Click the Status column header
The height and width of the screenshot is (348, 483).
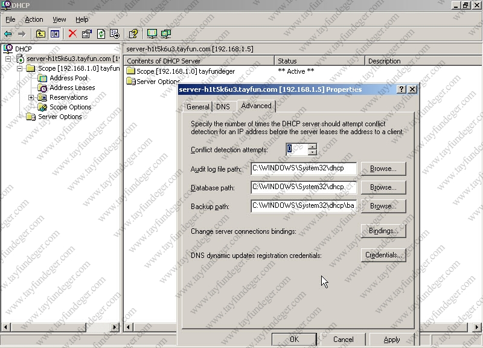click(319, 61)
